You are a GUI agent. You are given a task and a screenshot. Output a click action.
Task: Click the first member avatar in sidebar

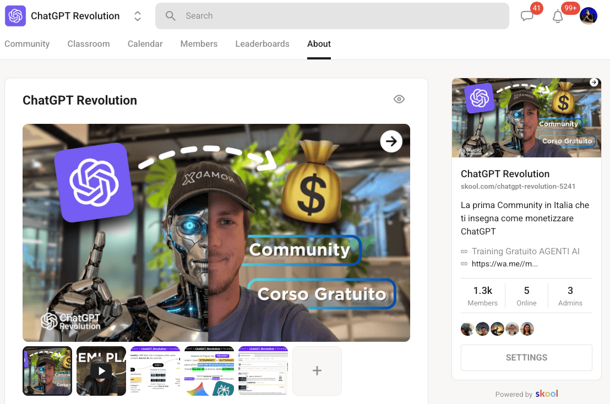pyautogui.click(x=467, y=329)
